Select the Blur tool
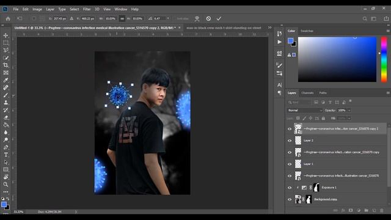391x220 pixels. tap(5, 133)
